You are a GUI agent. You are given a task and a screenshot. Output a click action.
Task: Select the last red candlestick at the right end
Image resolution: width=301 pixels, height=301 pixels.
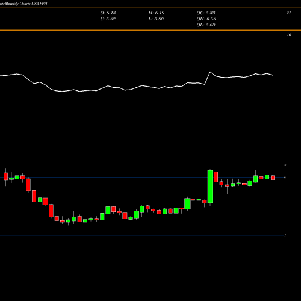pyautogui.click(x=273, y=178)
